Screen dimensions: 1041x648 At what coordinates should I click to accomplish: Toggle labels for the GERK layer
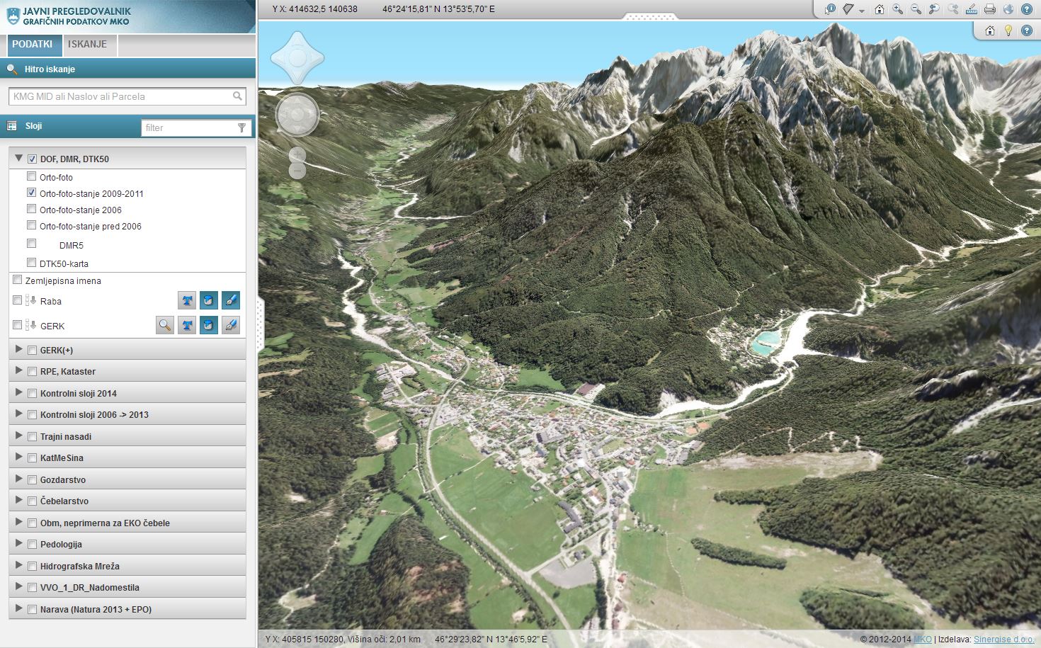tap(187, 325)
